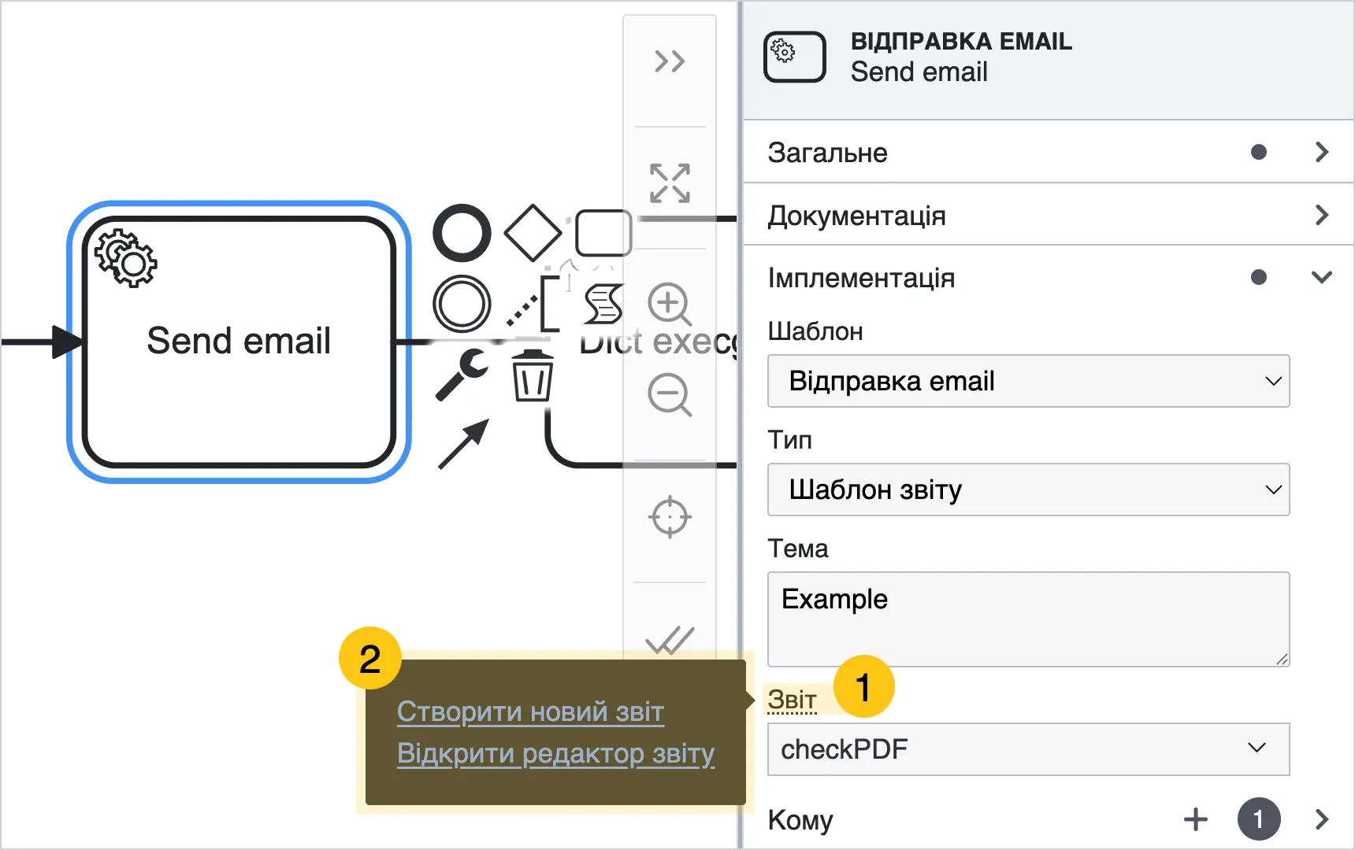Append a task rounded rectangle

[x=603, y=233]
